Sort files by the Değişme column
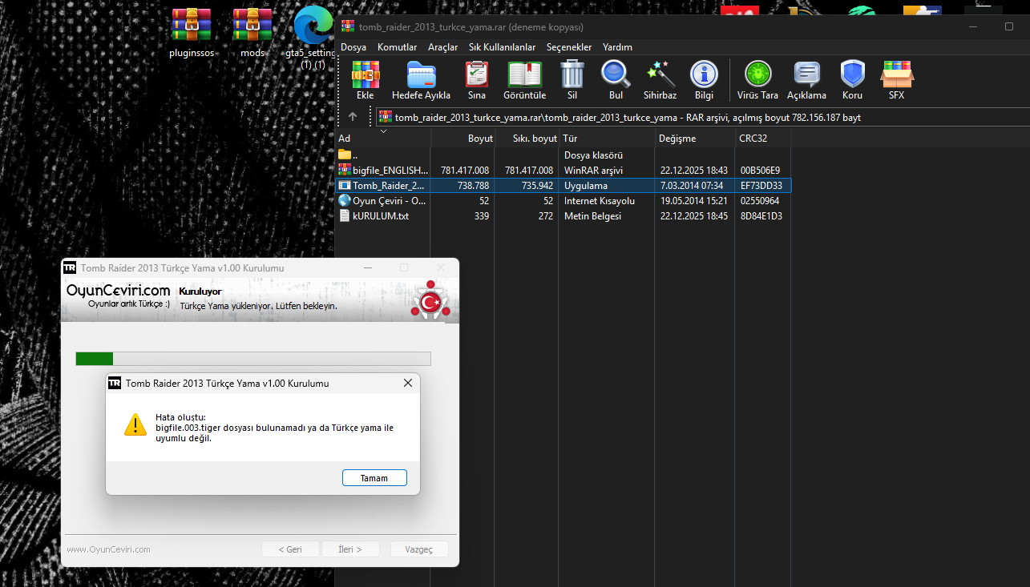1030x587 pixels. 695,139
